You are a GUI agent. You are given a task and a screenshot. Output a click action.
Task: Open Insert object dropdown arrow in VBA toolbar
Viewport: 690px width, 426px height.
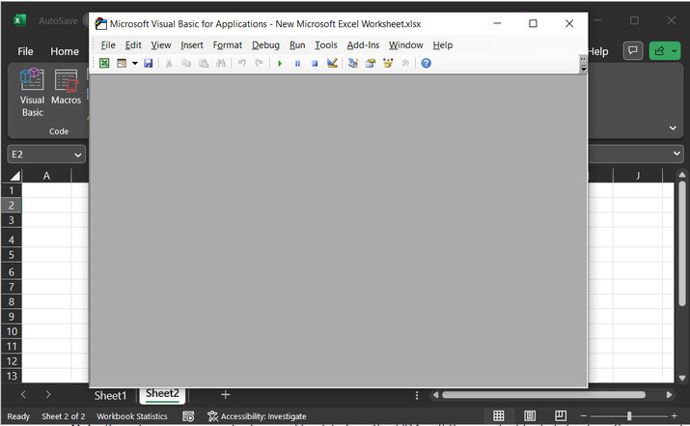coord(135,63)
